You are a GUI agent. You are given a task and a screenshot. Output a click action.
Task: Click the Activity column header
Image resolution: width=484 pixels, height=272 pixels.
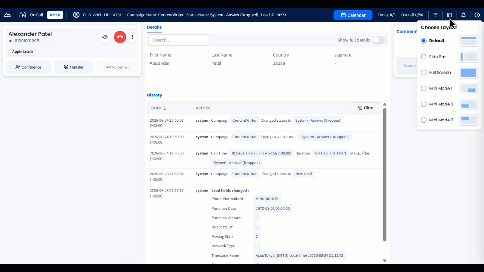click(x=203, y=108)
